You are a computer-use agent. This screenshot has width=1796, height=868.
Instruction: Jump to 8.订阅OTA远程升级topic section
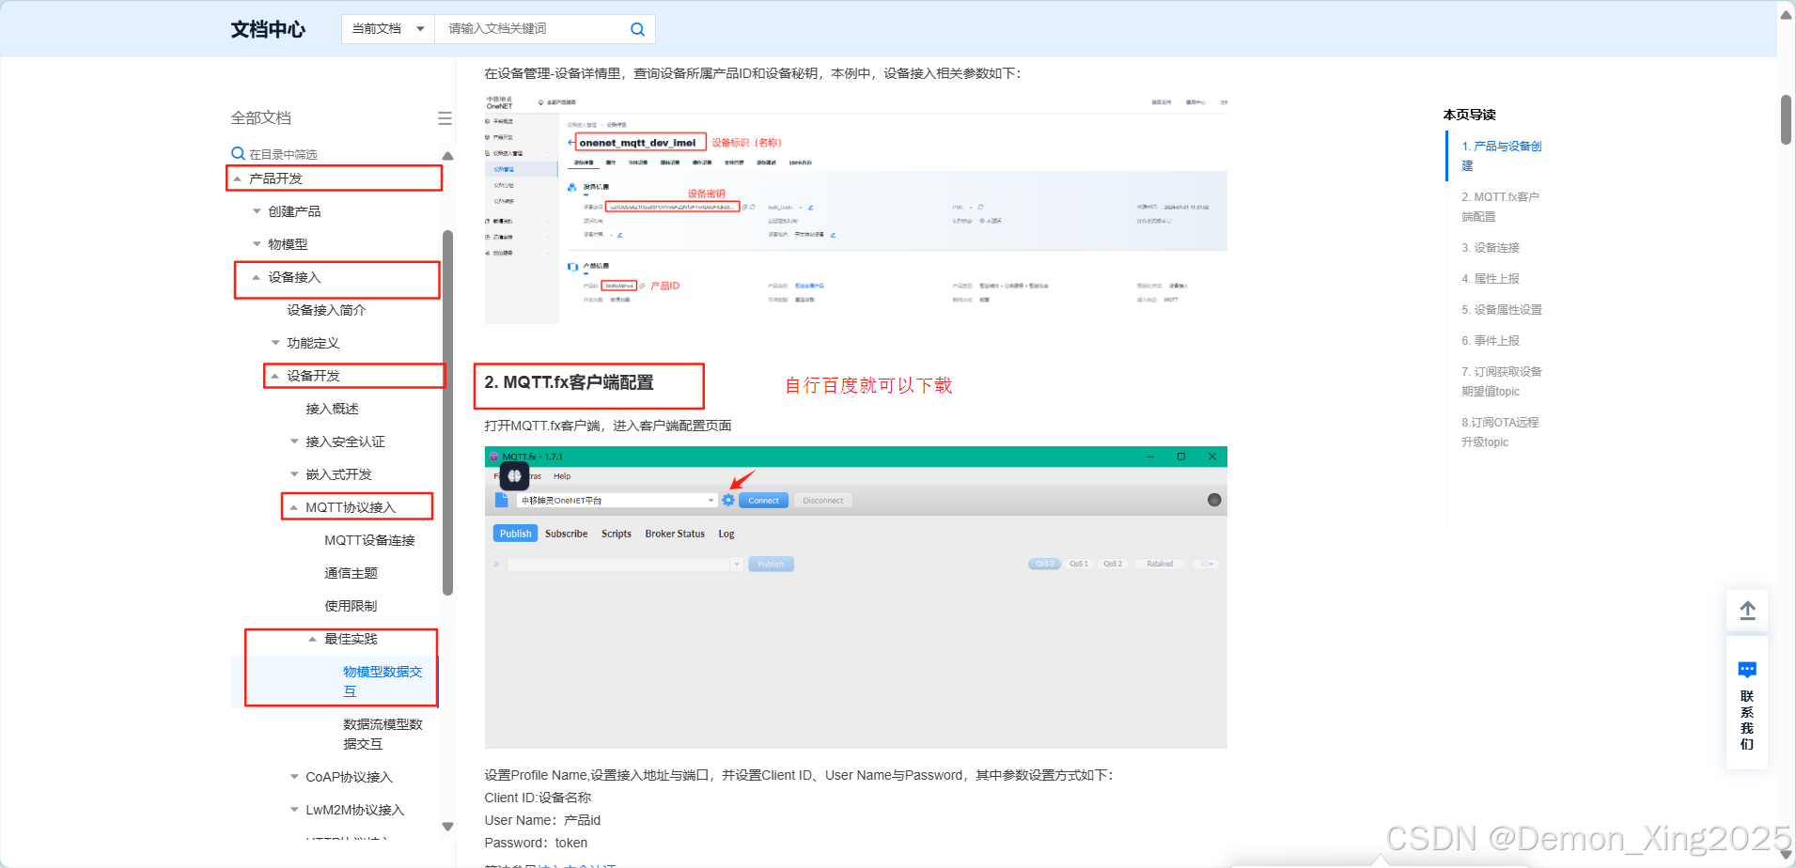click(x=1500, y=432)
